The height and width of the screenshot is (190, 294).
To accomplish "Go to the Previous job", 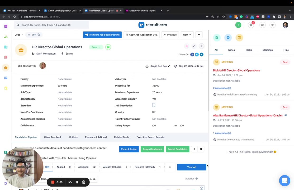I will click(170, 35).
